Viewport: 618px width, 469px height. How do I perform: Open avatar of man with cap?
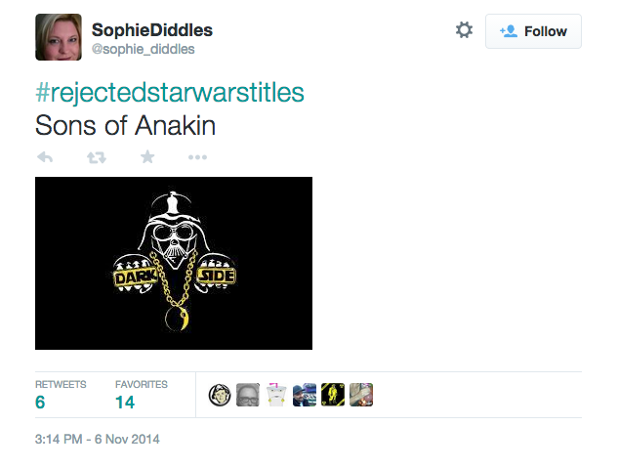pos(305,395)
